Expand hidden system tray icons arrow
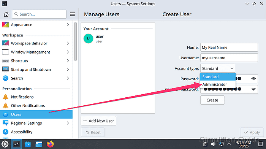Image resolution: width=266 pixels, height=149 pixels. click(229, 144)
